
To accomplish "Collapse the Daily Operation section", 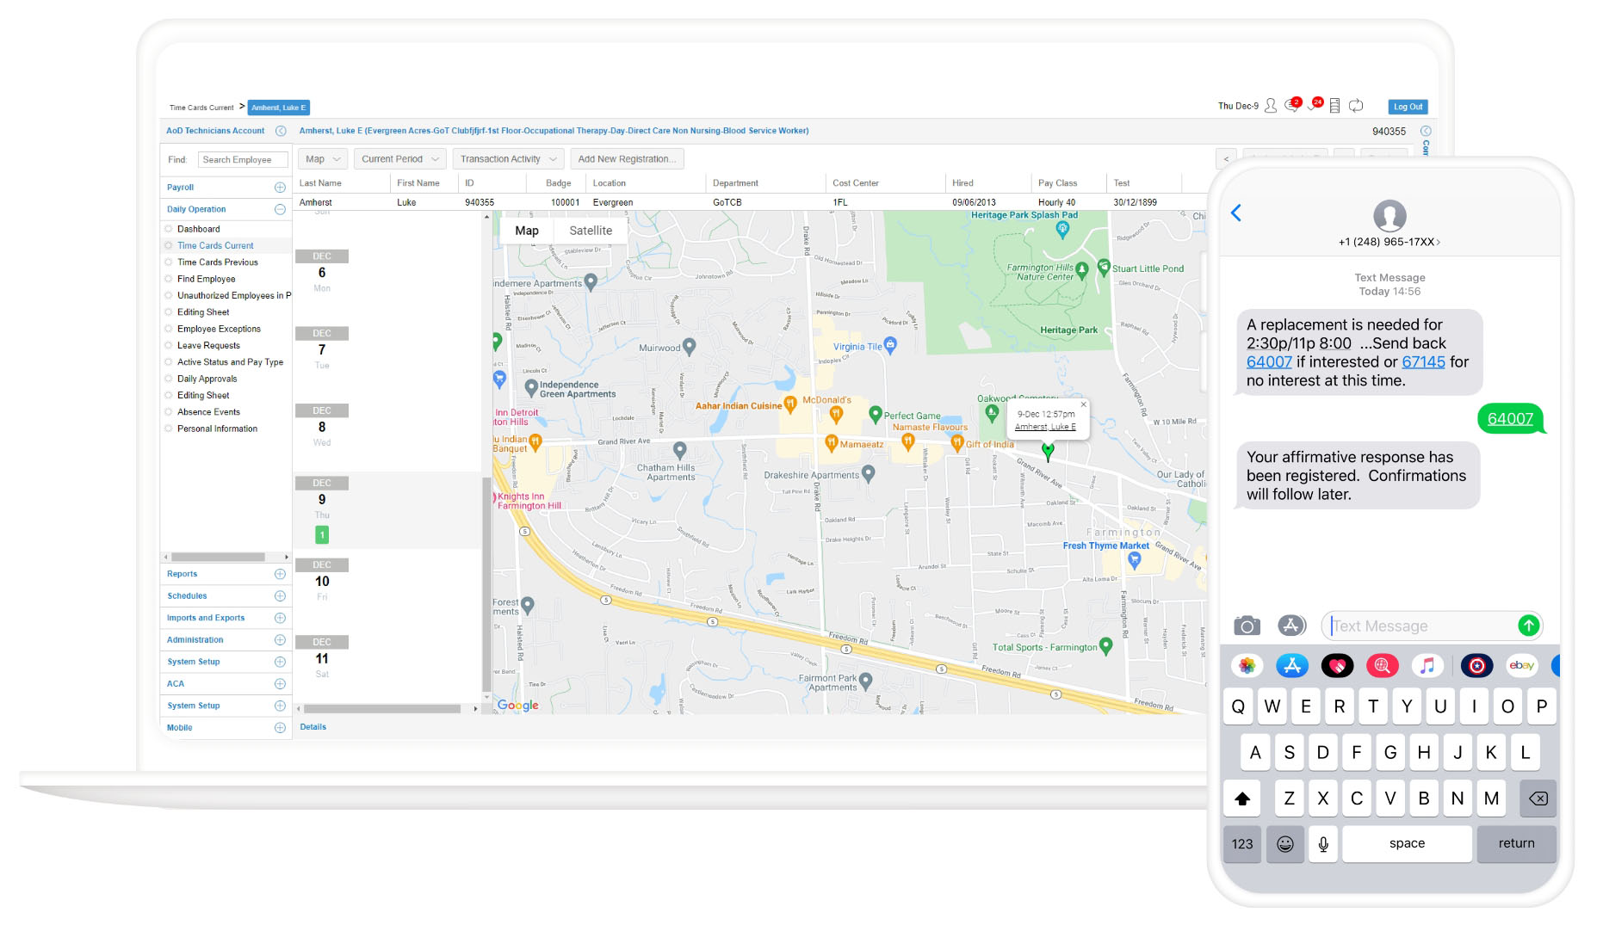I will (280, 209).
